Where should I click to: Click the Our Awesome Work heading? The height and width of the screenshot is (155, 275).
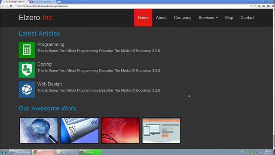(x=47, y=108)
